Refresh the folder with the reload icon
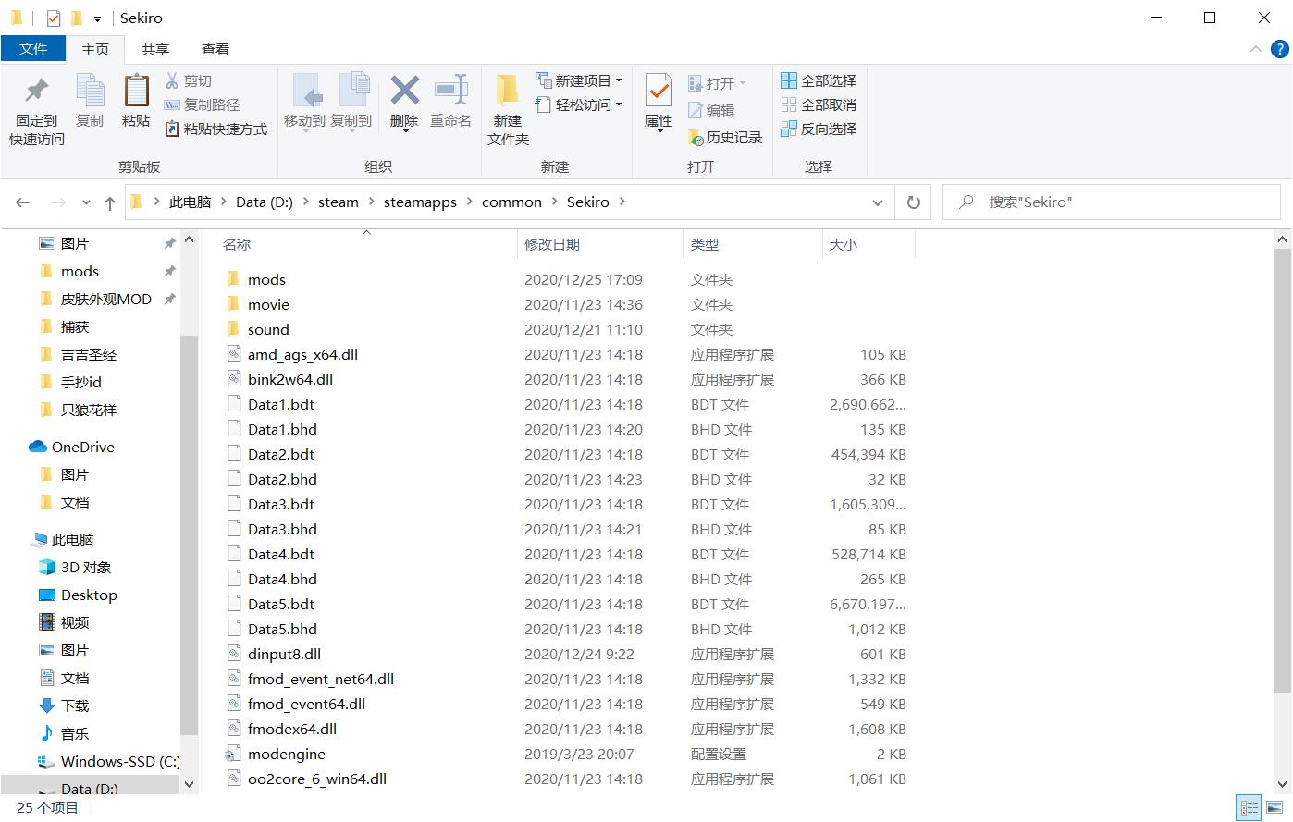Viewport: 1293px width, 822px height. pyautogui.click(x=913, y=202)
